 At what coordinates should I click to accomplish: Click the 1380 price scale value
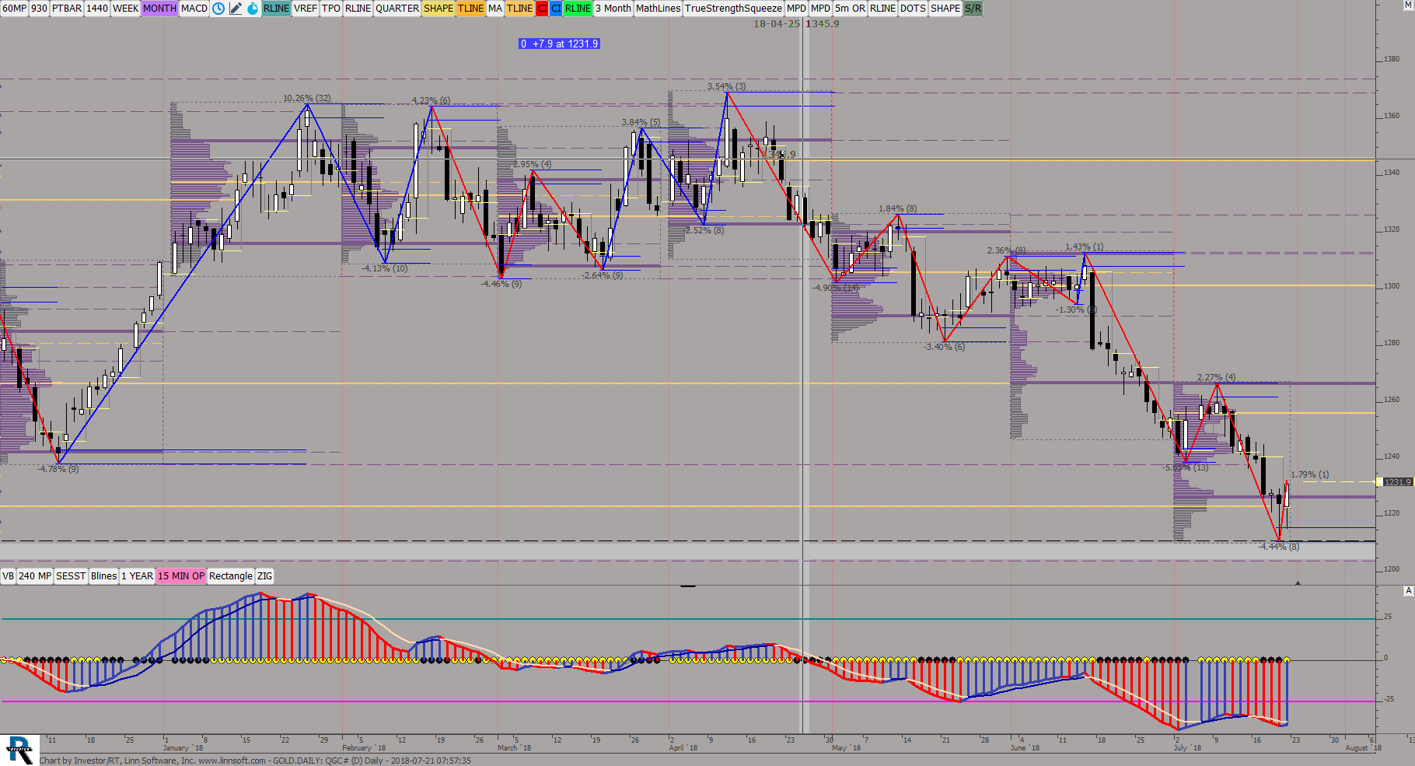pyautogui.click(x=1391, y=59)
